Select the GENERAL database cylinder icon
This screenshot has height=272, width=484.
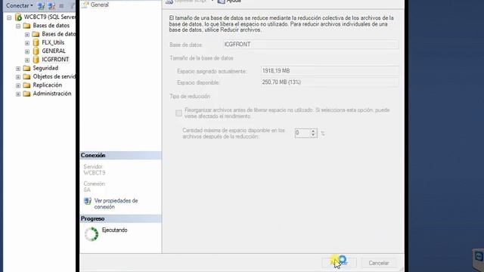coord(36,51)
